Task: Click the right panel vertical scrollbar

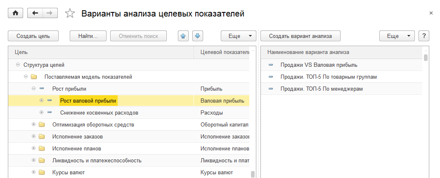Action: click(x=426, y=58)
